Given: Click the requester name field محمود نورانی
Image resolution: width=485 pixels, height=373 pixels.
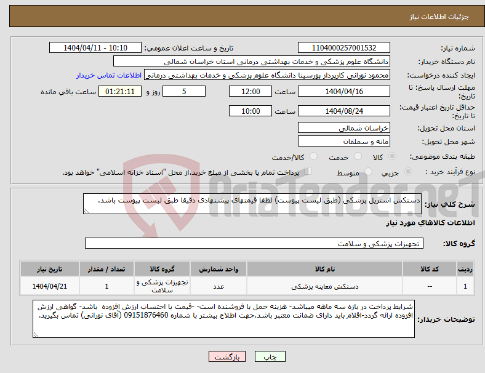Looking at the screenshot, I should point(267,75).
